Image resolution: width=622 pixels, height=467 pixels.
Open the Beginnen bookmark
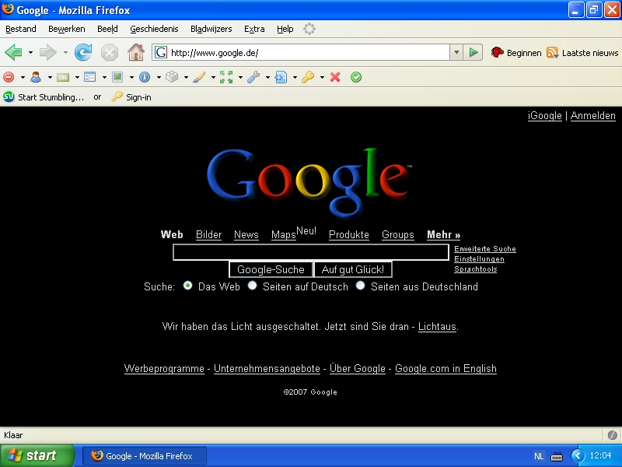pyautogui.click(x=516, y=52)
